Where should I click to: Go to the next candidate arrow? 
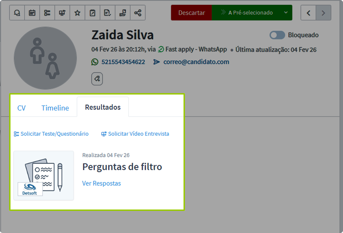(323, 13)
